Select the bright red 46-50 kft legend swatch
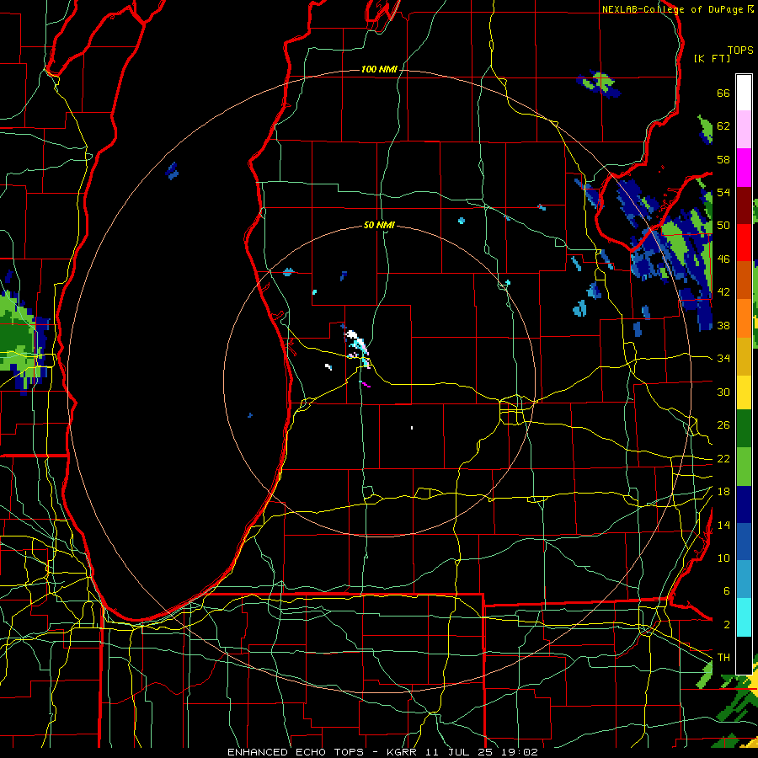The image size is (758, 758). [744, 243]
